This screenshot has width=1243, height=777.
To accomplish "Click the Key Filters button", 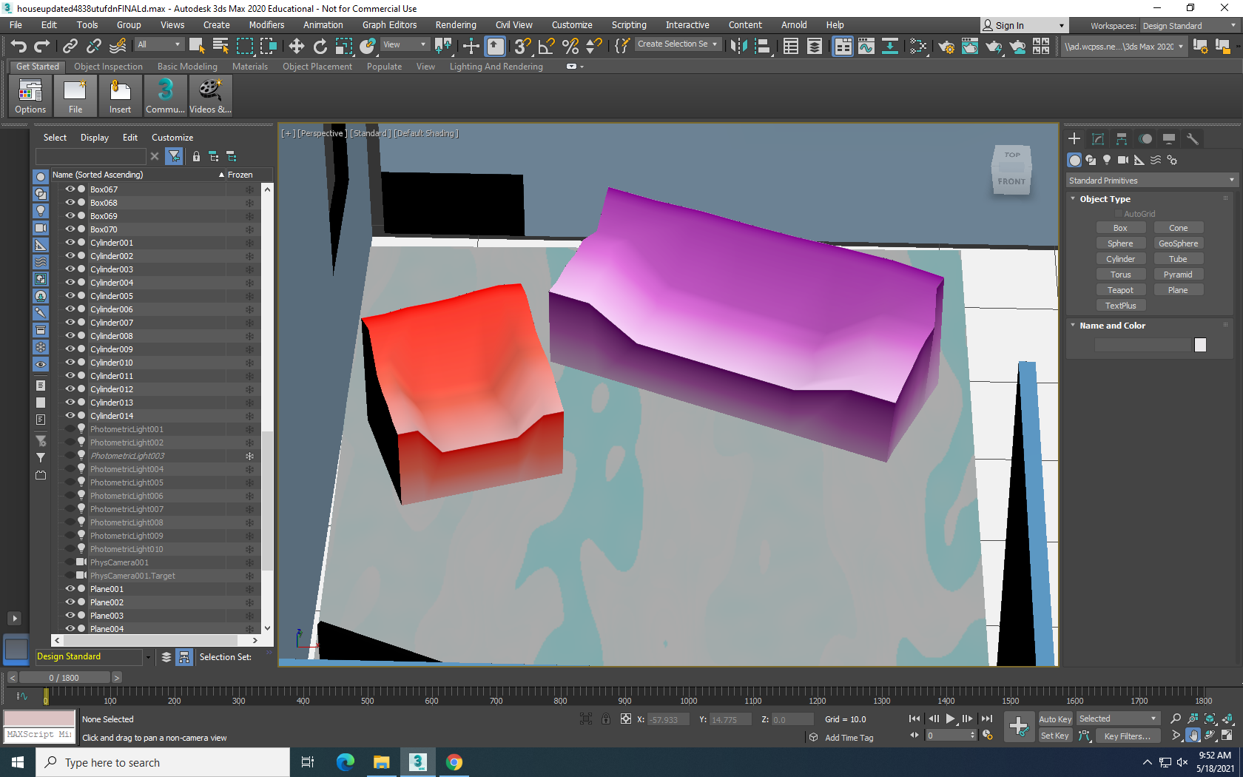I will [1127, 736].
